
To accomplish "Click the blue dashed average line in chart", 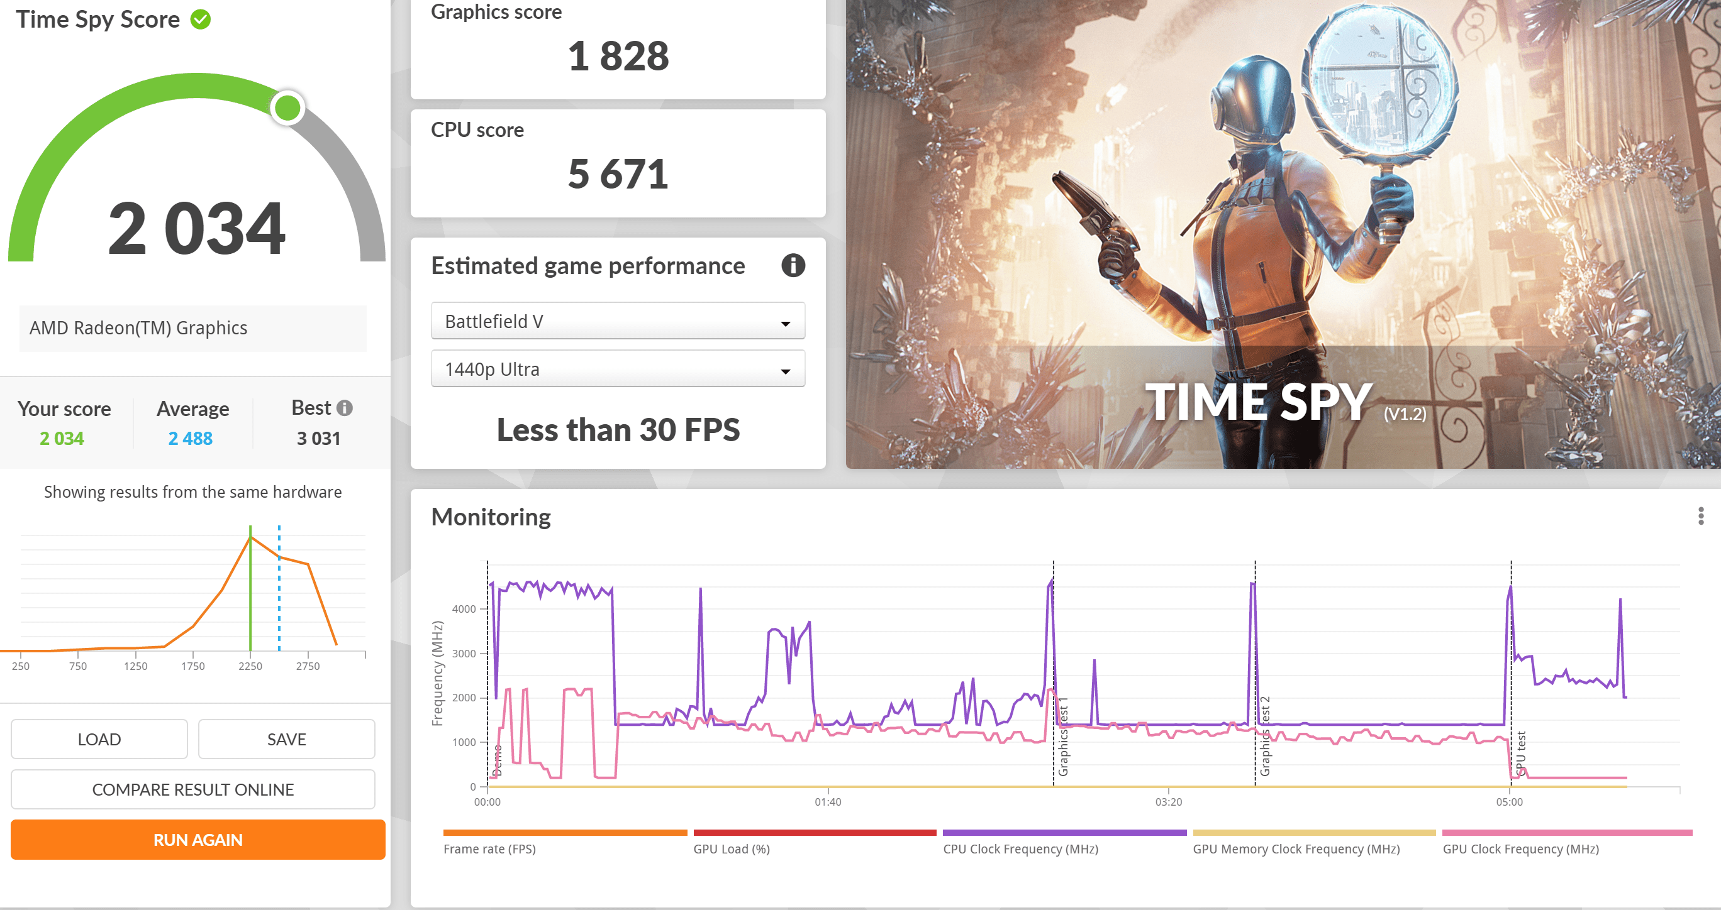I will [279, 588].
